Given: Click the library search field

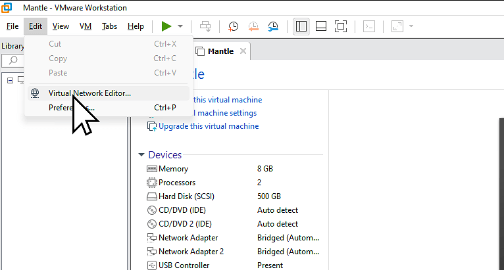Looking at the screenshot, I should tap(13, 60).
